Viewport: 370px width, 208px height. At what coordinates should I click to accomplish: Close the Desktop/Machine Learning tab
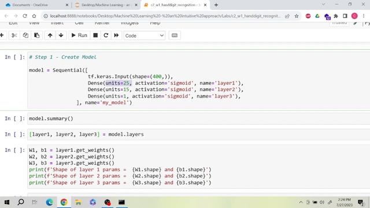[x=136, y=5]
